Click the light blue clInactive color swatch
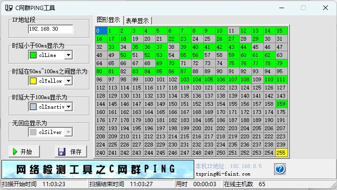The width and height of the screenshot is (337, 190). [x=33, y=107]
